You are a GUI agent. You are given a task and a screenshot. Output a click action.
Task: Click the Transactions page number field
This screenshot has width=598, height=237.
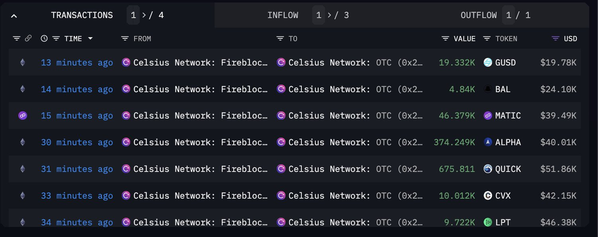click(133, 15)
